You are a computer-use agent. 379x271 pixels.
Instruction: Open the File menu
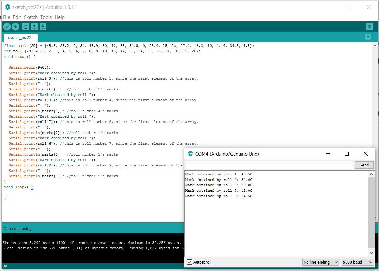point(6,17)
